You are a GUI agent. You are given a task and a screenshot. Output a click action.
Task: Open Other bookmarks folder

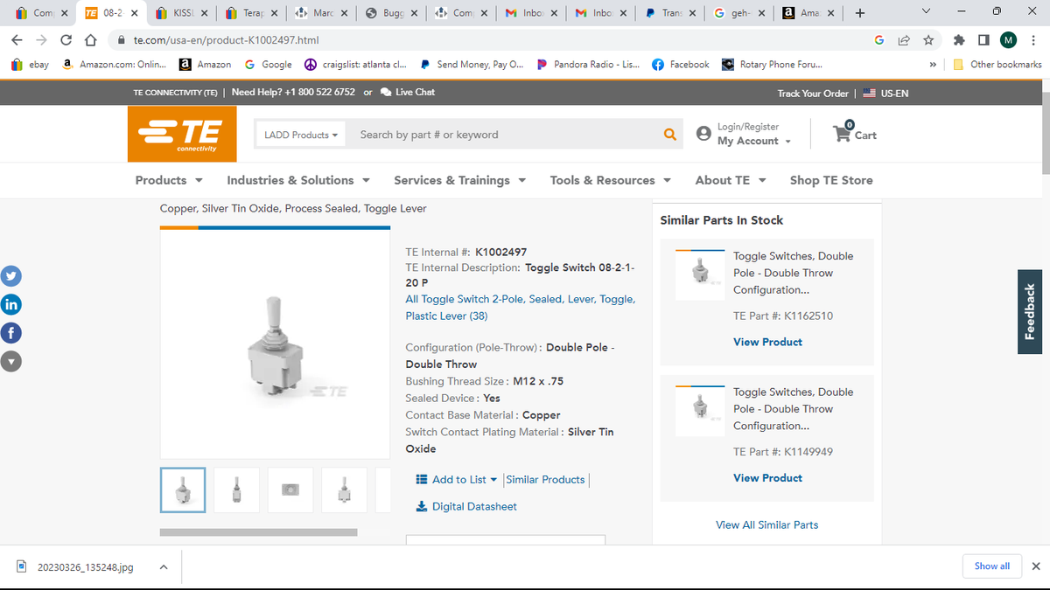tap(997, 64)
